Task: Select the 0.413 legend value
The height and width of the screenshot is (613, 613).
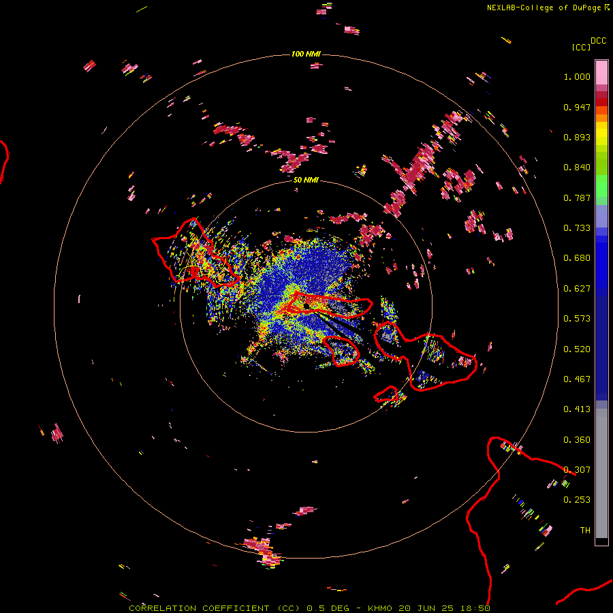Action: point(577,409)
